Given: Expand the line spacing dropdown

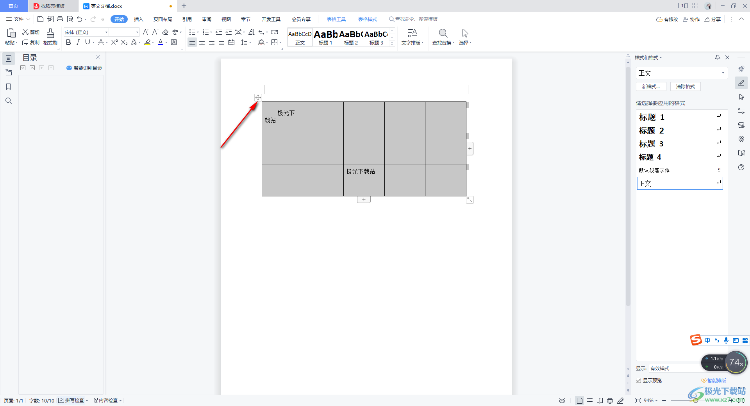Looking at the screenshot, I should click(x=250, y=42).
